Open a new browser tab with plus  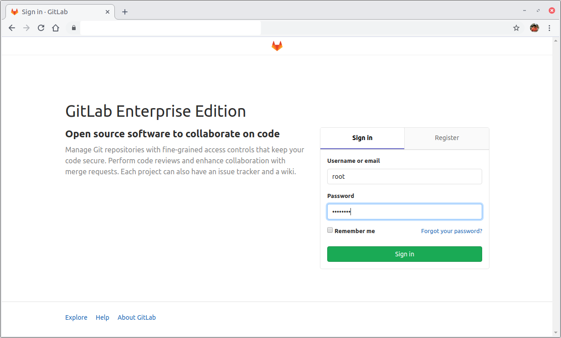(125, 12)
